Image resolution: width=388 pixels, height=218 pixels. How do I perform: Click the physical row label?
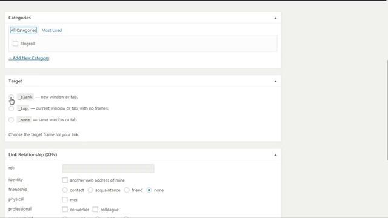coord(16,199)
